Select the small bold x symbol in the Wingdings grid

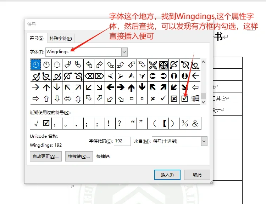click(153, 98)
